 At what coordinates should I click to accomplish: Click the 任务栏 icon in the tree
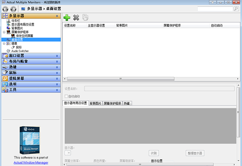pyautogui.click(x=8, y=21)
